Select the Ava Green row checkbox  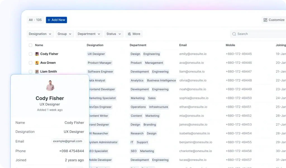[x=30, y=63]
